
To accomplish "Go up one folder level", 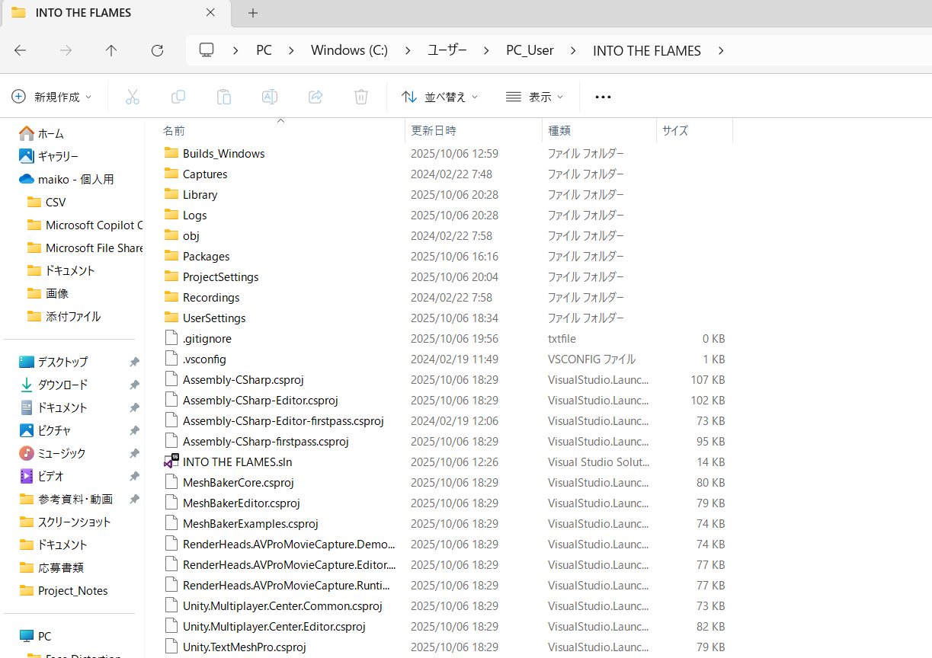I will click(111, 50).
